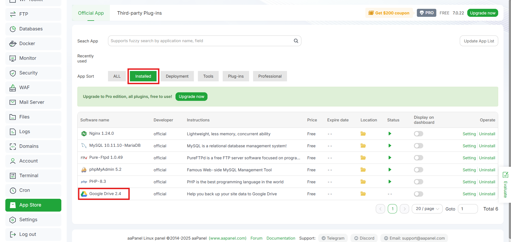Enable dashboard display toggle for Nginx 1.24.0
The width and height of the screenshot is (511, 242).
point(418,134)
